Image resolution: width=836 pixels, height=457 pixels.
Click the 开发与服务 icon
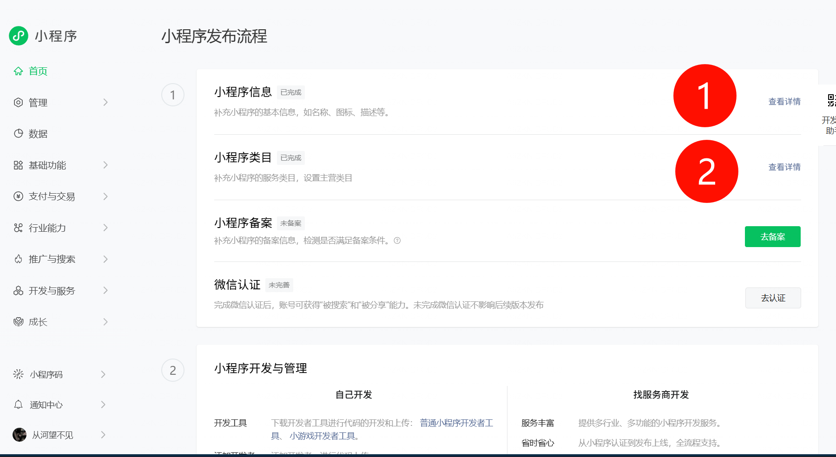(x=18, y=291)
